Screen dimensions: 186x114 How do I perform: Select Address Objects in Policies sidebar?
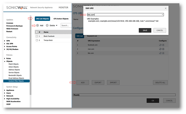click(x=14, y=70)
